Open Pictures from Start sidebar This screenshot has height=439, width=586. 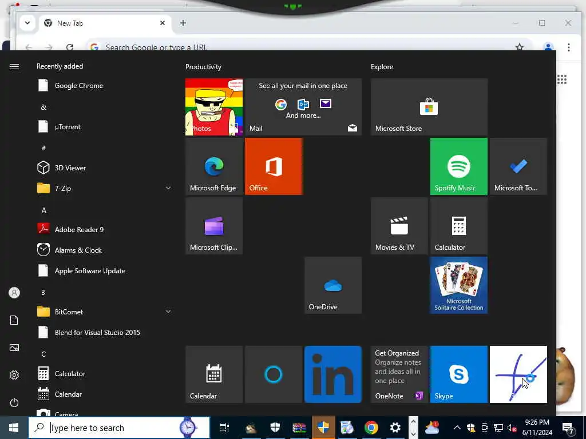[x=14, y=348]
